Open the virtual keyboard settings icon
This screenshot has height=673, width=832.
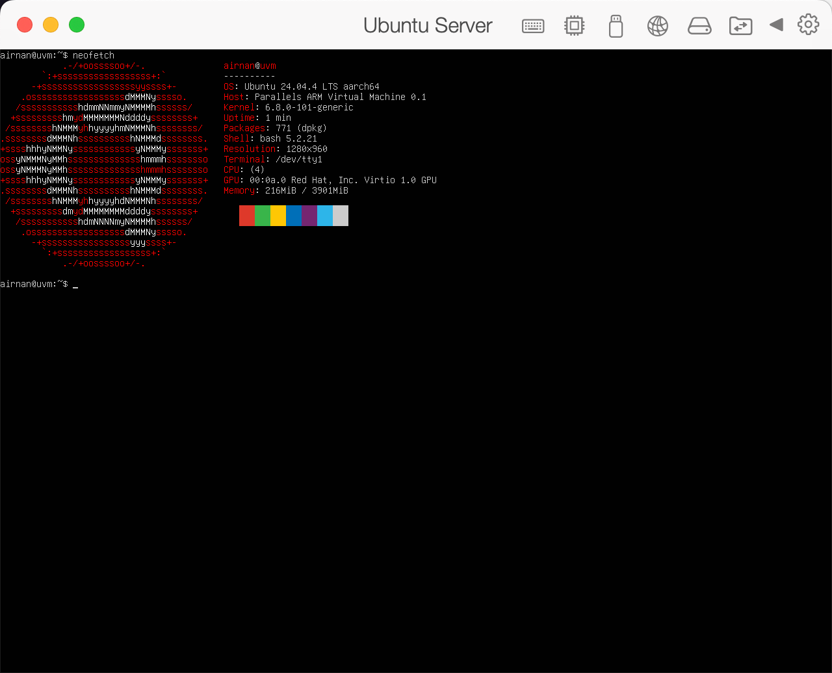coord(533,25)
